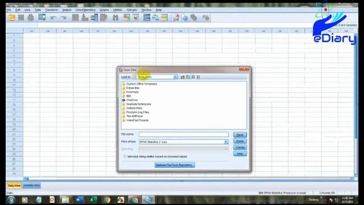Image resolution: width=364 pixels, height=205 pixels.
Task: Open the Data menu
Action: pyautogui.click(x=38, y=10)
